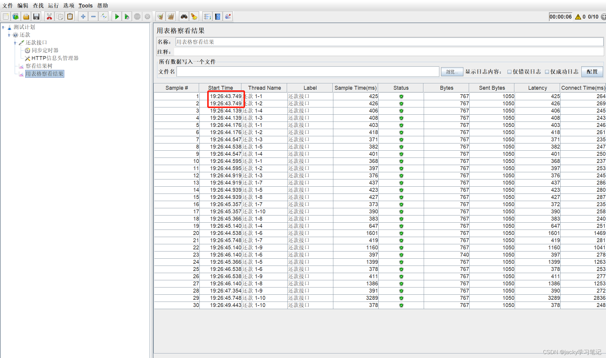Open the Tools menu
This screenshot has width=606, height=358.
pyautogui.click(x=86, y=5)
